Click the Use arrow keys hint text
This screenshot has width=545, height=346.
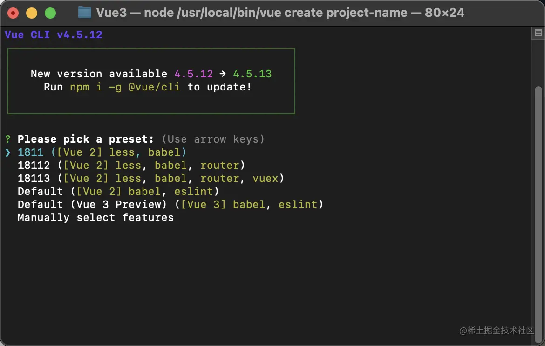coord(213,139)
